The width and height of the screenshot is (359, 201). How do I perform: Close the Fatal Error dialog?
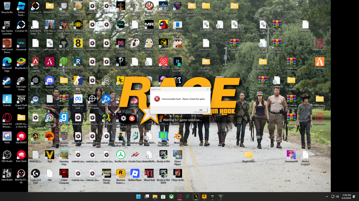coord(208,89)
